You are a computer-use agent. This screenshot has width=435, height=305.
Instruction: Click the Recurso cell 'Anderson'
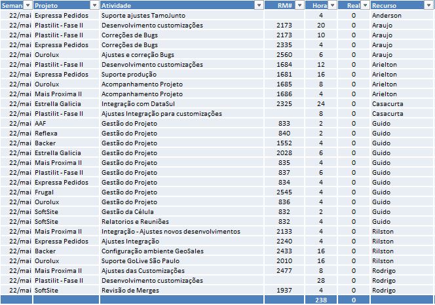point(402,15)
